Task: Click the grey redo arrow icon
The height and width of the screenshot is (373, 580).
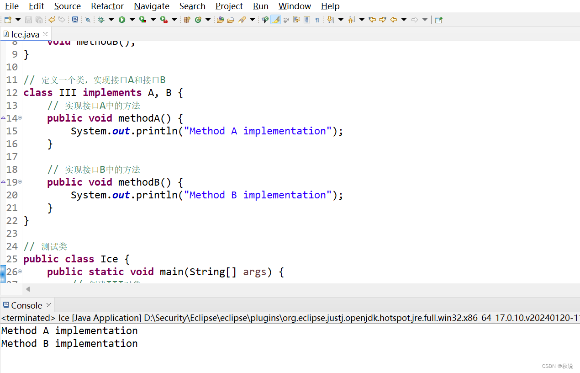Action: coord(62,20)
